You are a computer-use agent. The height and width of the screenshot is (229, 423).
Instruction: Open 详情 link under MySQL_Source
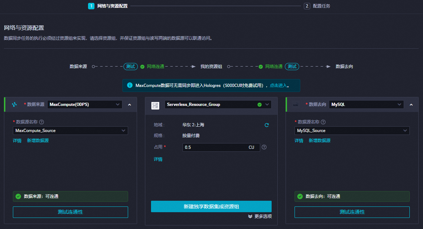tap(299, 141)
